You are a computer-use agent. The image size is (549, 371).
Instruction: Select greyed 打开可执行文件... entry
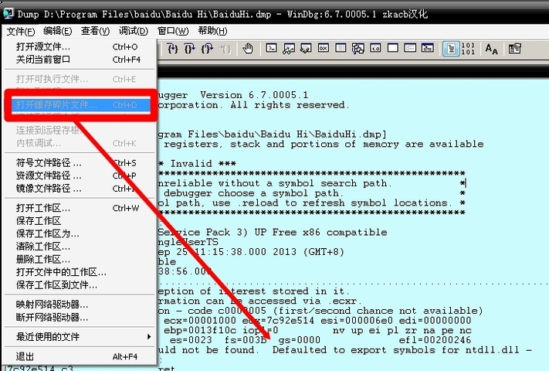(80, 79)
